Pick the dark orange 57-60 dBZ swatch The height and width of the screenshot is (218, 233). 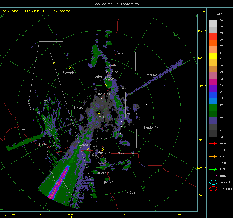(x=213, y=43)
